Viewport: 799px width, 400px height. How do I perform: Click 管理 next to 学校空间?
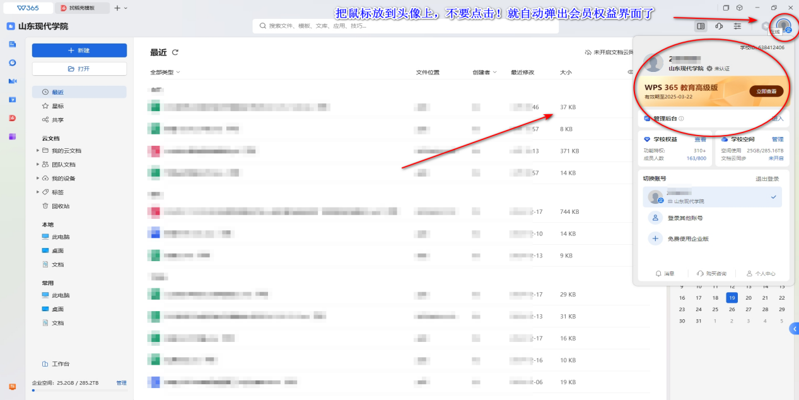[778, 139]
